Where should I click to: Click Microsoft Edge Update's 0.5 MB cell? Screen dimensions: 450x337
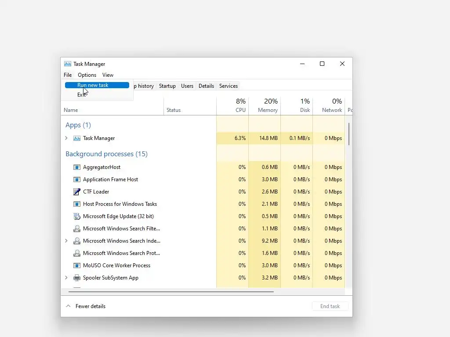[x=265, y=216]
